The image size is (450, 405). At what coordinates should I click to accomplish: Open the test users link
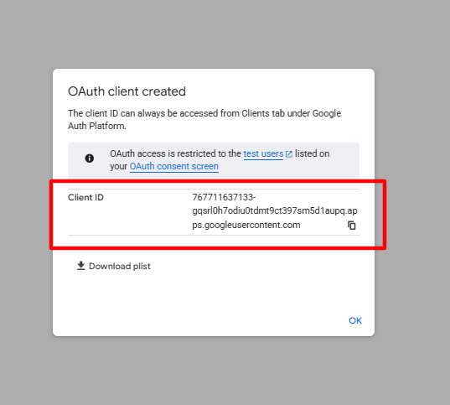point(263,154)
